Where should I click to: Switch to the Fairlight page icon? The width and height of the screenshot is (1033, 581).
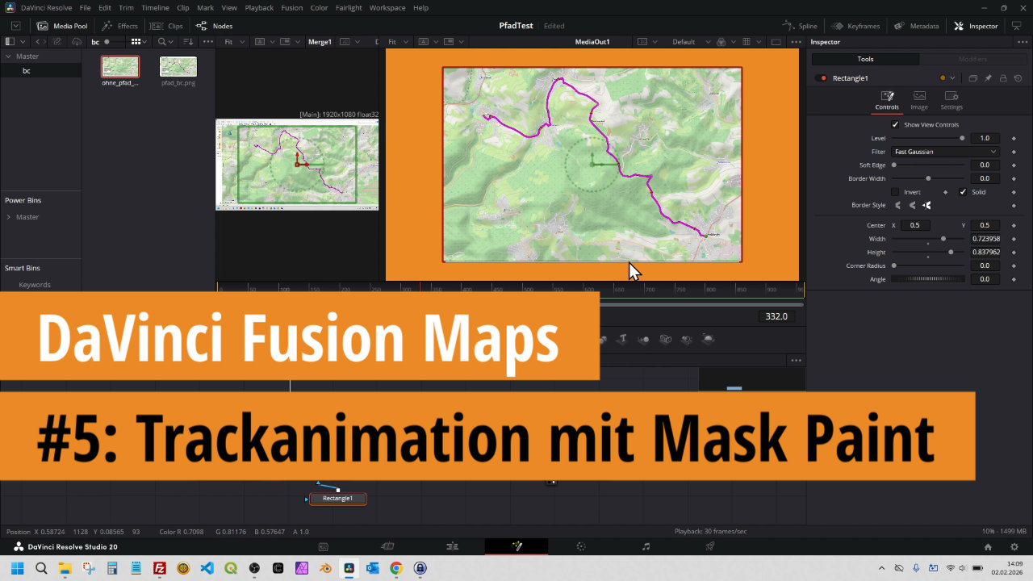pyautogui.click(x=646, y=546)
